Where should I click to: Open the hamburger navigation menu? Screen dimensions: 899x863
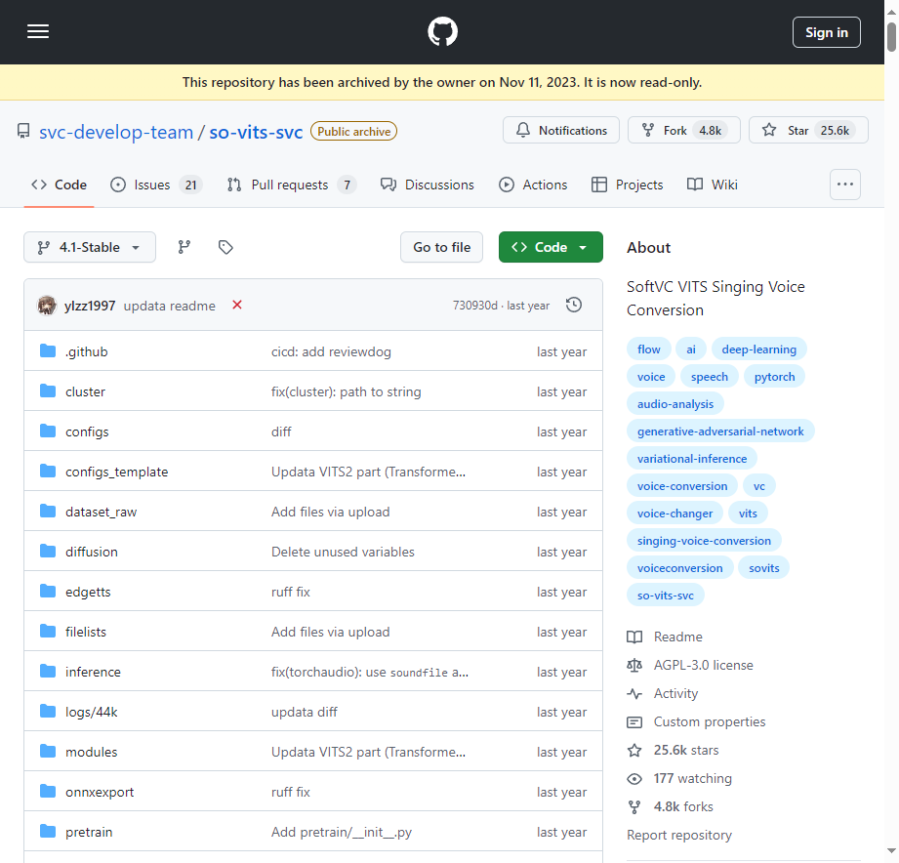[38, 31]
